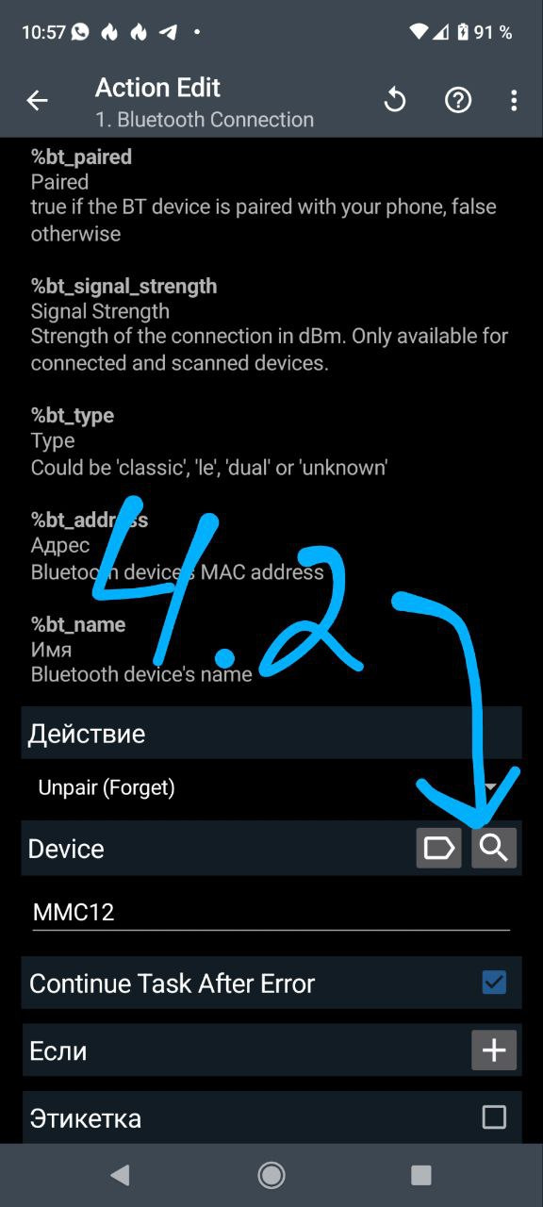Tap the magnifier search icon for Device

(x=495, y=848)
